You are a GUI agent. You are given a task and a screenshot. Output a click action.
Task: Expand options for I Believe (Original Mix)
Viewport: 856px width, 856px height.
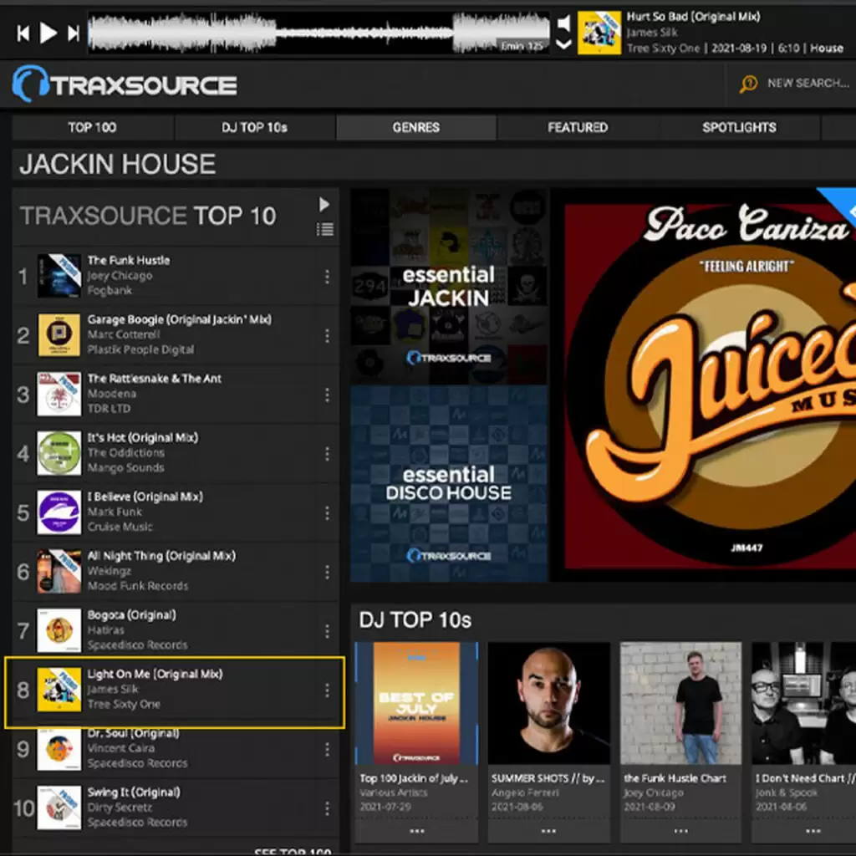[x=327, y=512]
